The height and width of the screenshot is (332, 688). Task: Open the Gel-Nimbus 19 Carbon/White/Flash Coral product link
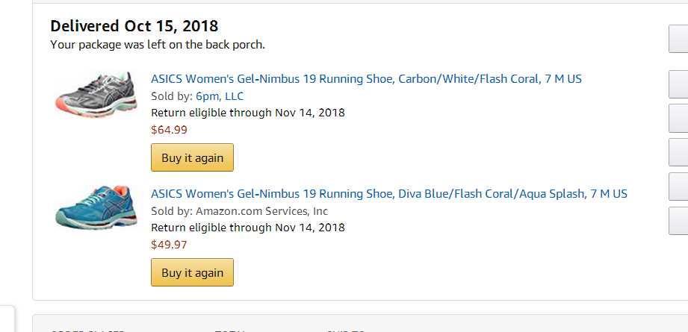pyautogui.click(x=366, y=79)
